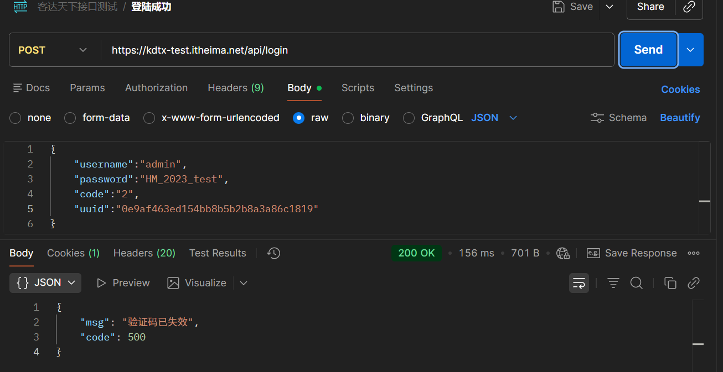The image size is (723, 372).
Task: Click the filter response icon
Action: 613,283
